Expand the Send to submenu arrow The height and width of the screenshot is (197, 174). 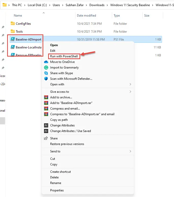coord(130,151)
